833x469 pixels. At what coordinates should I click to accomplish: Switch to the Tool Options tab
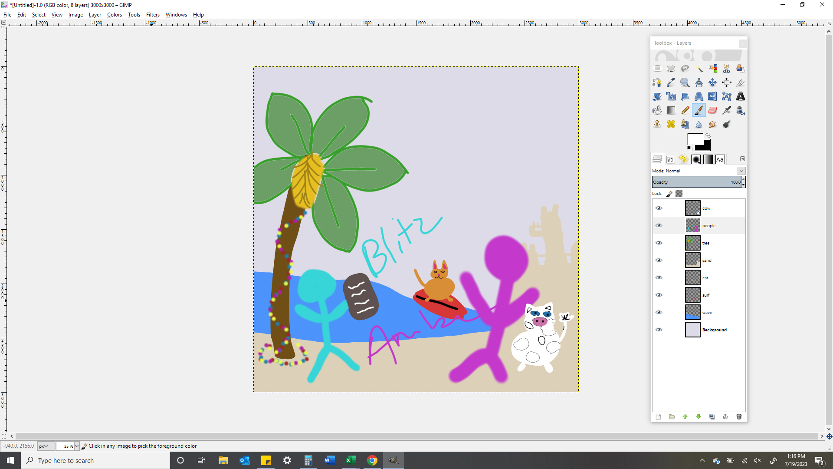click(670, 159)
